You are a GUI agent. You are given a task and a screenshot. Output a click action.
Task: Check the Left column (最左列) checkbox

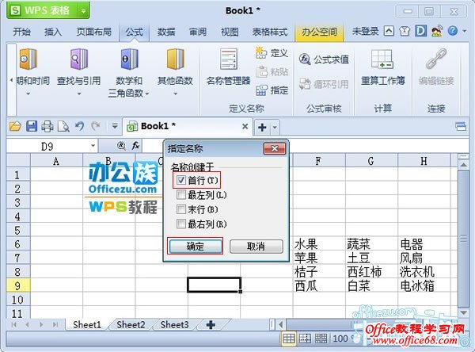pos(180,194)
